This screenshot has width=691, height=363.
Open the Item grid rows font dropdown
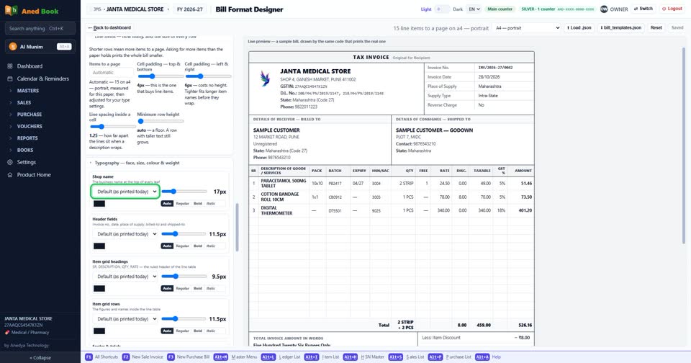pyautogui.click(x=125, y=318)
